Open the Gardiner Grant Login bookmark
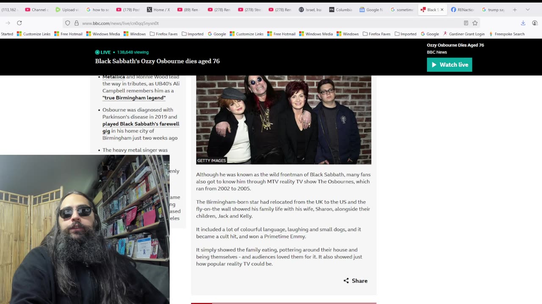Image resolution: width=542 pixels, height=304 pixels. click(464, 34)
